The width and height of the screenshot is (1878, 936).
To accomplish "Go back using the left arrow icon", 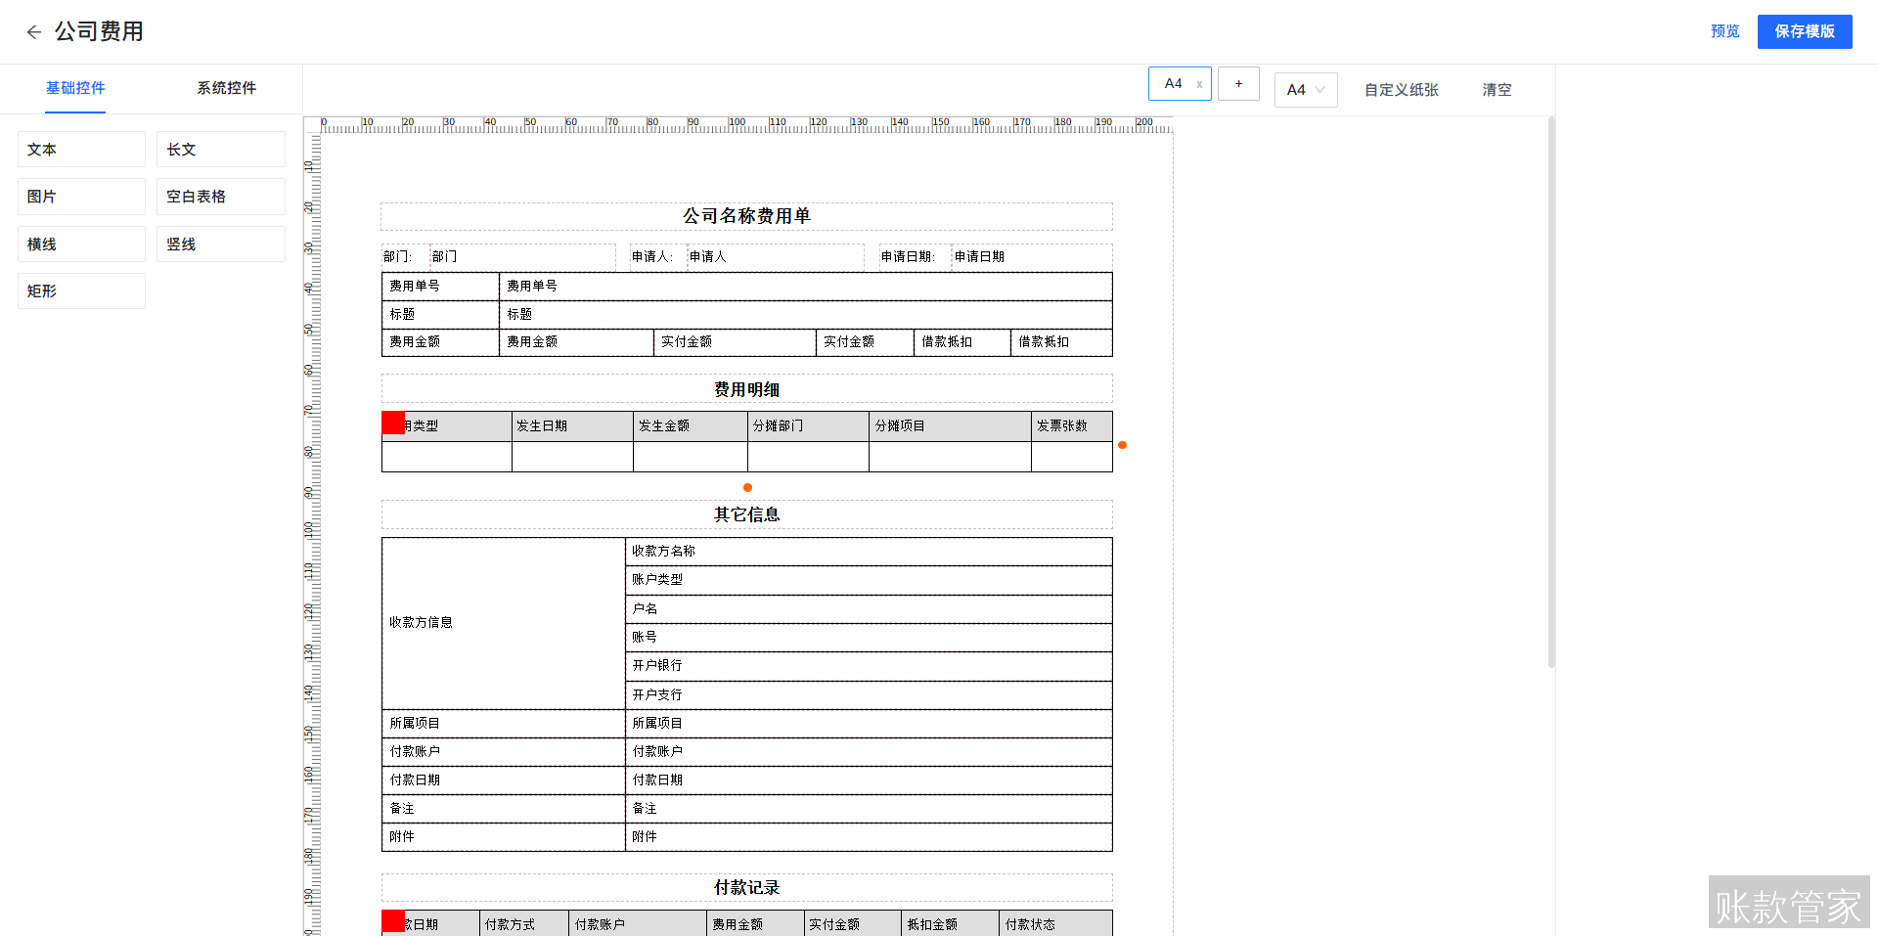I will [33, 32].
